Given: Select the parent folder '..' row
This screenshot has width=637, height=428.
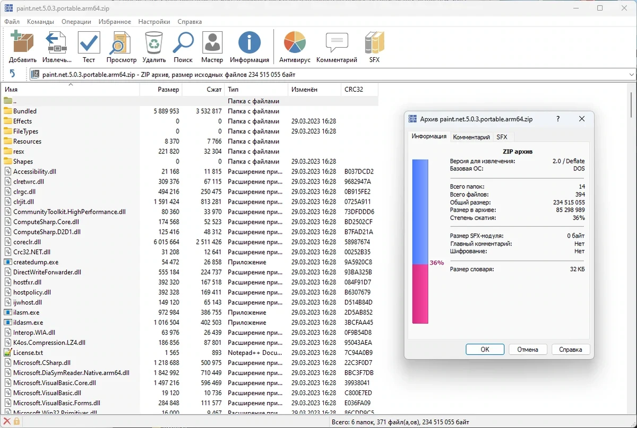Looking at the screenshot, I should [x=190, y=101].
